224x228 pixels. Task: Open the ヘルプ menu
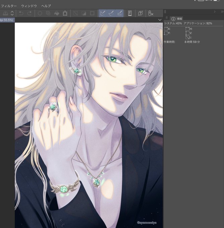[46, 6]
